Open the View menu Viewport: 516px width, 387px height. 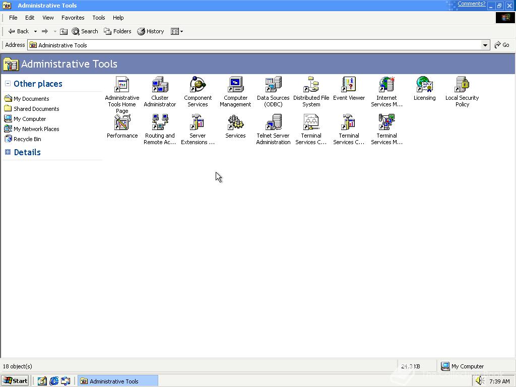[48, 18]
